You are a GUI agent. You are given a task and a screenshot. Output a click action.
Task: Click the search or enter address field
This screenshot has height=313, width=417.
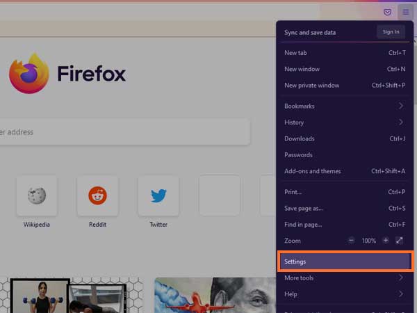click(x=125, y=132)
